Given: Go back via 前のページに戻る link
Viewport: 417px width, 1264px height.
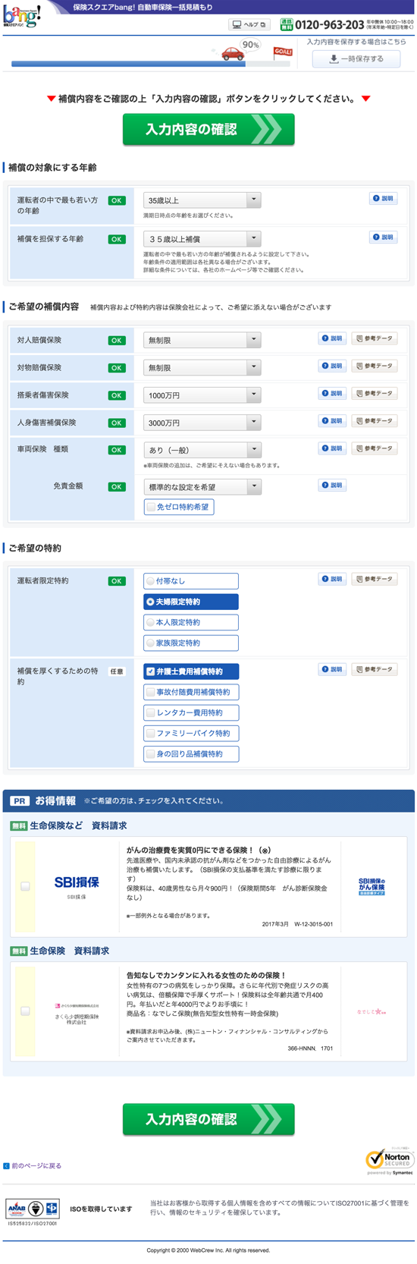Looking at the screenshot, I should click(x=36, y=1165).
